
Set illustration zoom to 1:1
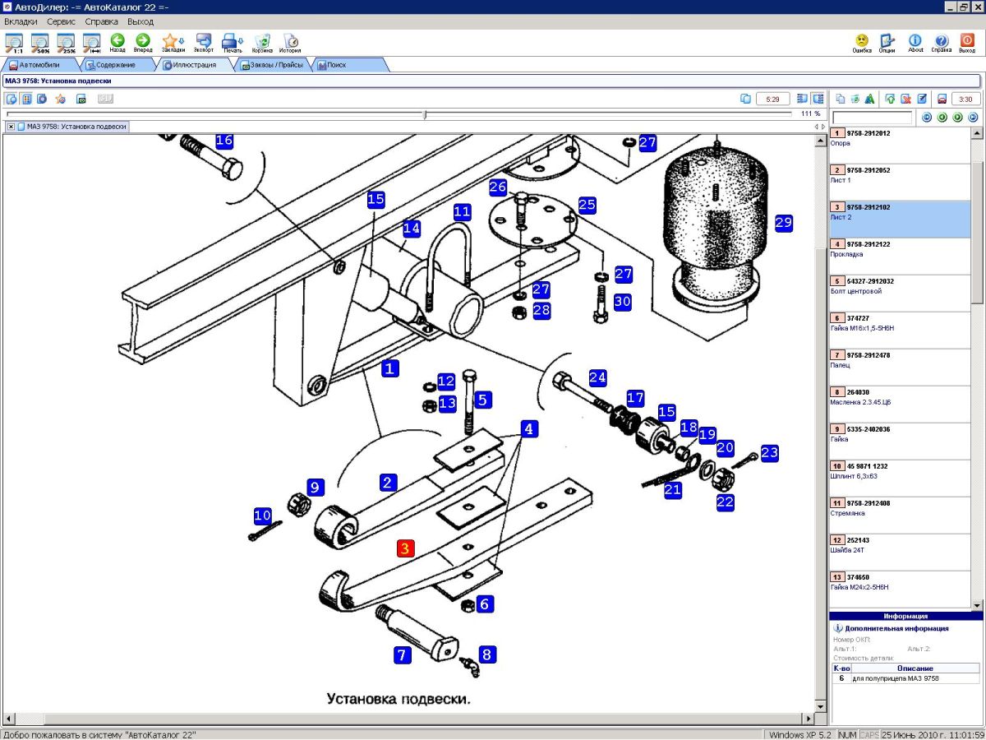pos(14,43)
